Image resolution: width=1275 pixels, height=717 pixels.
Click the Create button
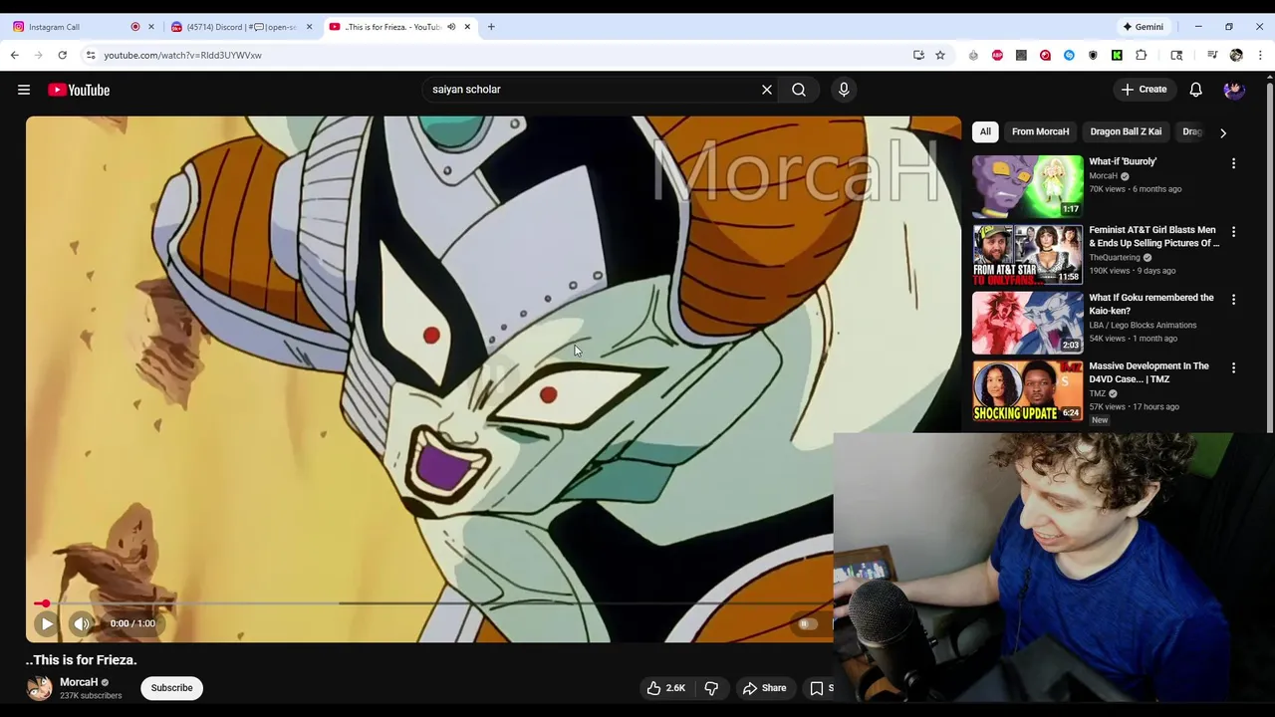[1144, 90]
